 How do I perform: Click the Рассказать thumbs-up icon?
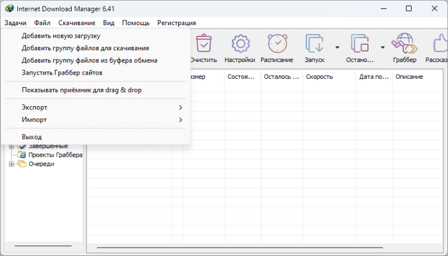click(x=440, y=44)
